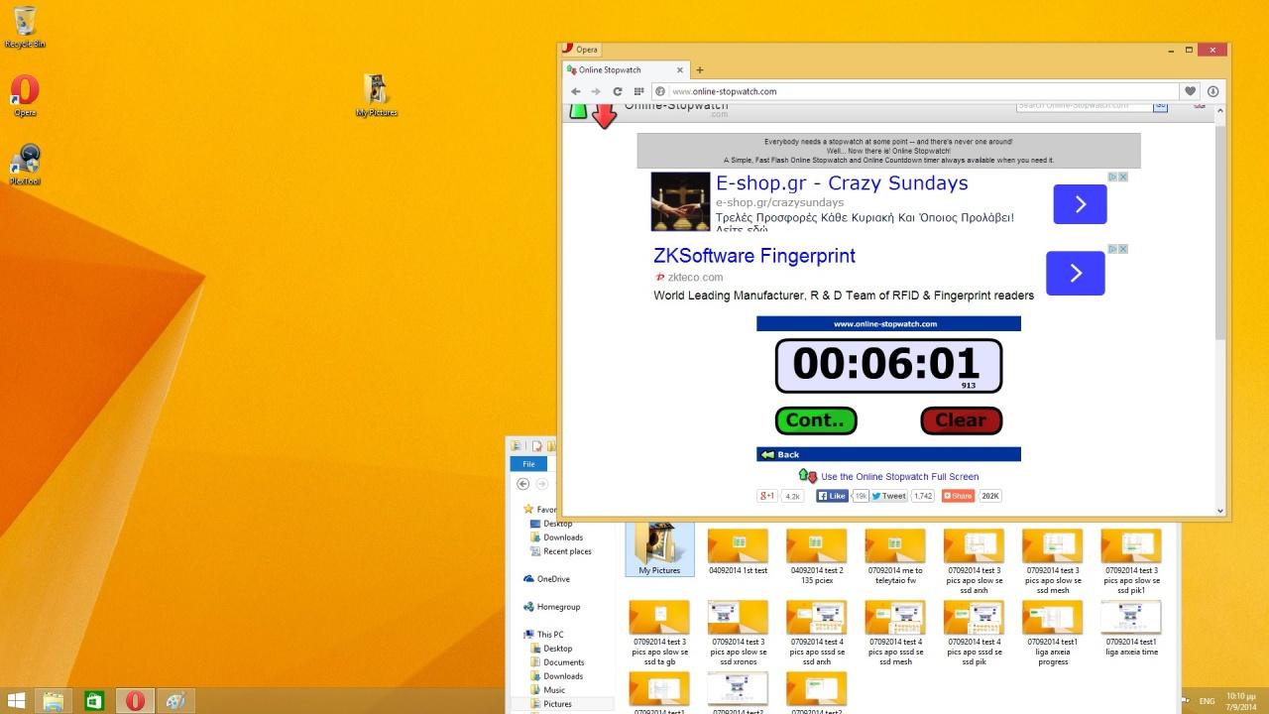Screen dimensions: 1269x714
Task: Open the Windows Start button
Action: tap(17, 700)
